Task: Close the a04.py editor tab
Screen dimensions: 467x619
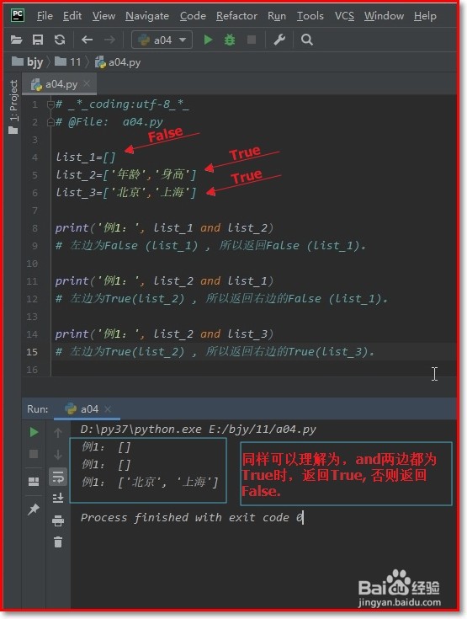Action: coord(87,83)
